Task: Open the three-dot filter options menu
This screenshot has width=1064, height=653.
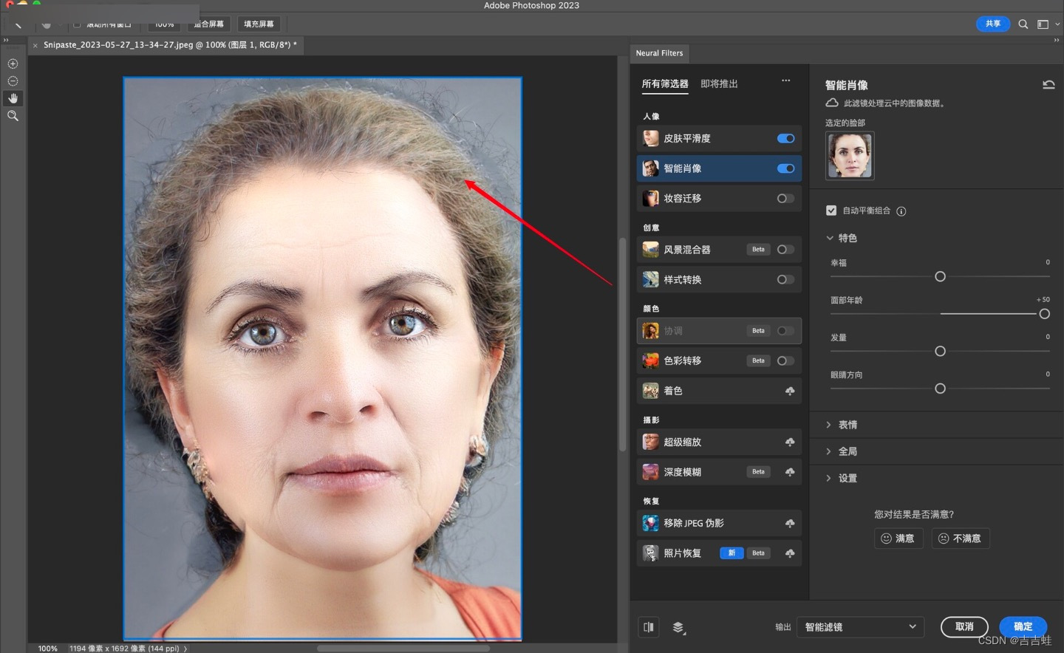Action: coord(785,81)
